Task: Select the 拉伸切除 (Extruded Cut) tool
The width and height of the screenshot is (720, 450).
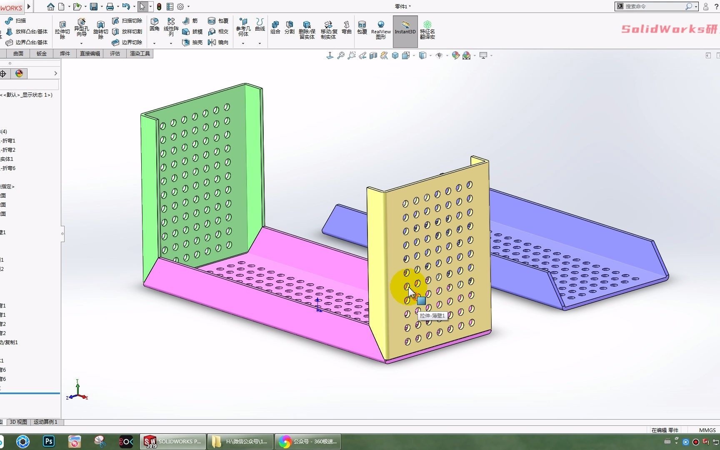Action: (62, 29)
